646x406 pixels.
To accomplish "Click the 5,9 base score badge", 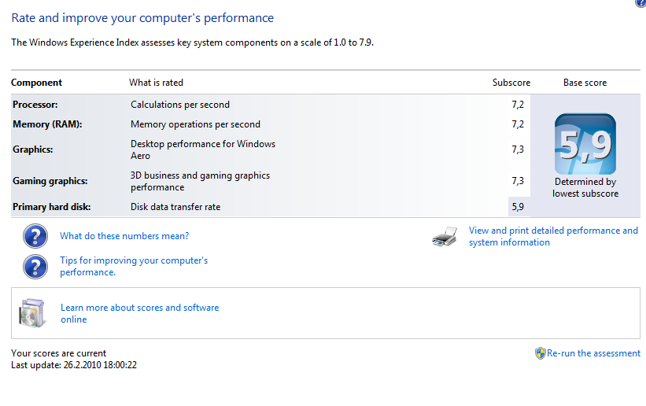I will point(585,145).
